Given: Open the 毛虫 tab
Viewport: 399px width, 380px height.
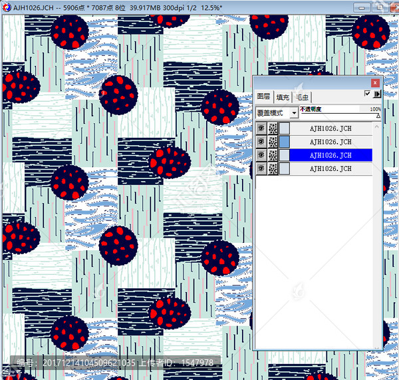Looking at the screenshot, I should pos(302,97).
